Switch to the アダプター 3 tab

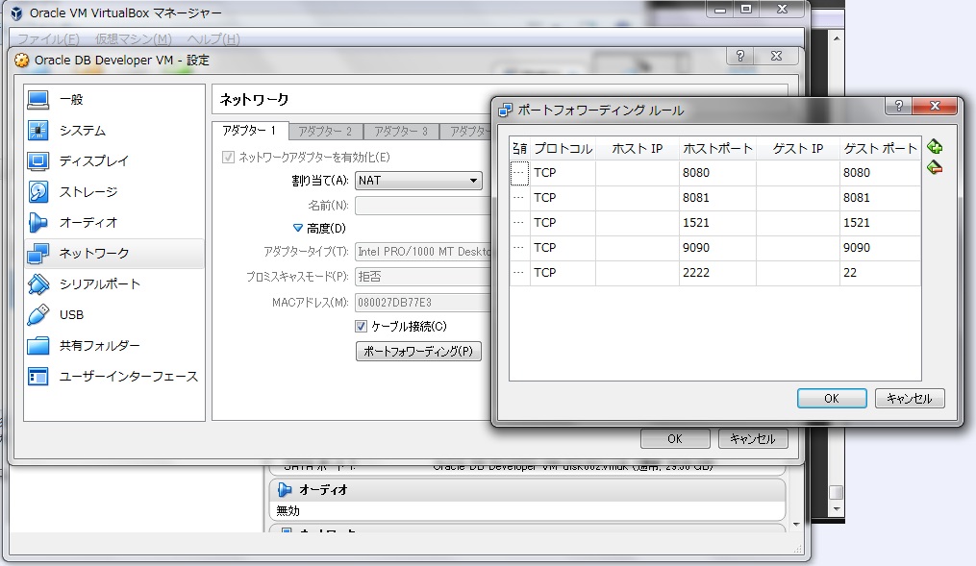click(402, 132)
